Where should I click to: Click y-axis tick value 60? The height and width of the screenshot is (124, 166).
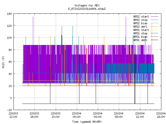coord(10,62)
